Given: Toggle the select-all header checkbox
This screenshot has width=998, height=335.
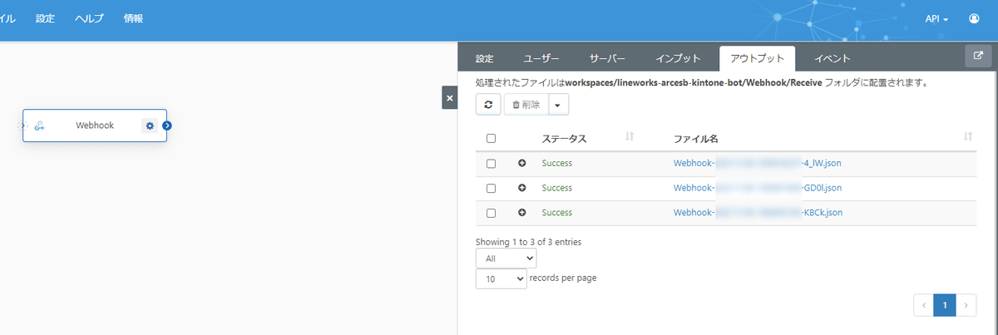Looking at the screenshot, I should 491,139.
